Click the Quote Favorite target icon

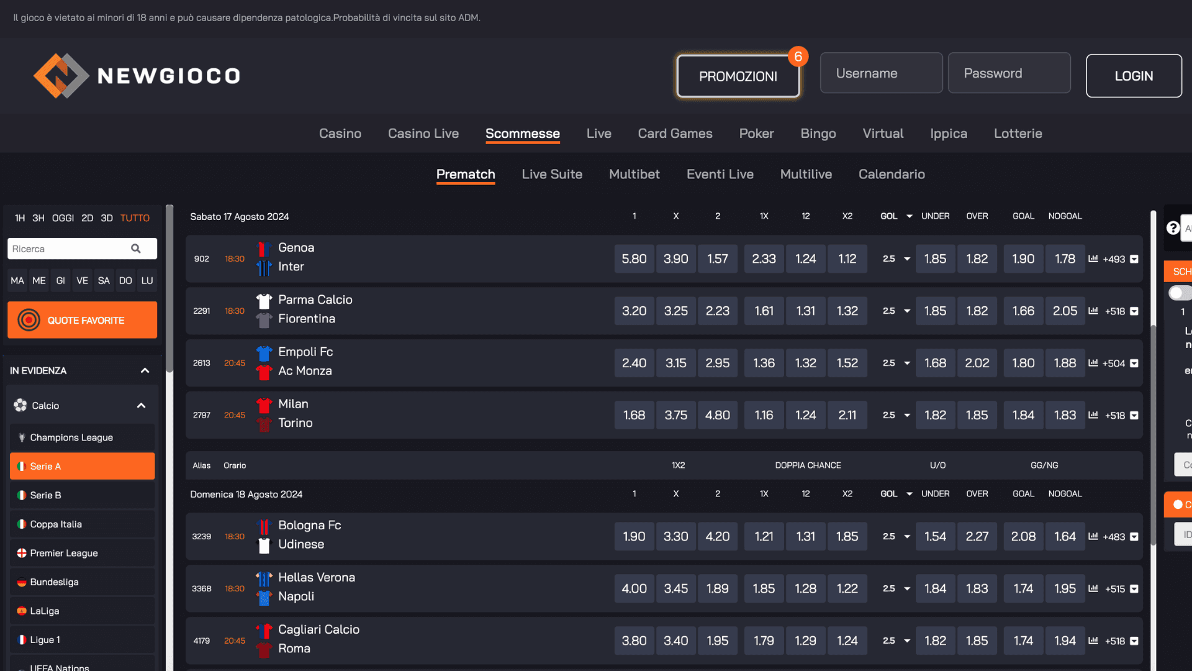coord(29,320)
